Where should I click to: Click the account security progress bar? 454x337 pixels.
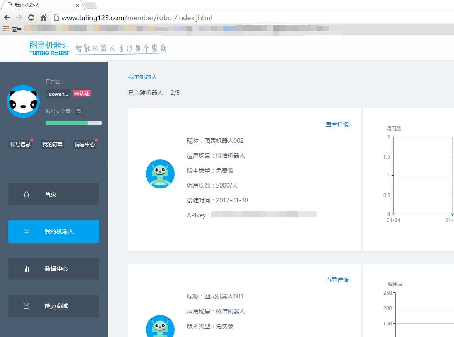tap(74, 123)
